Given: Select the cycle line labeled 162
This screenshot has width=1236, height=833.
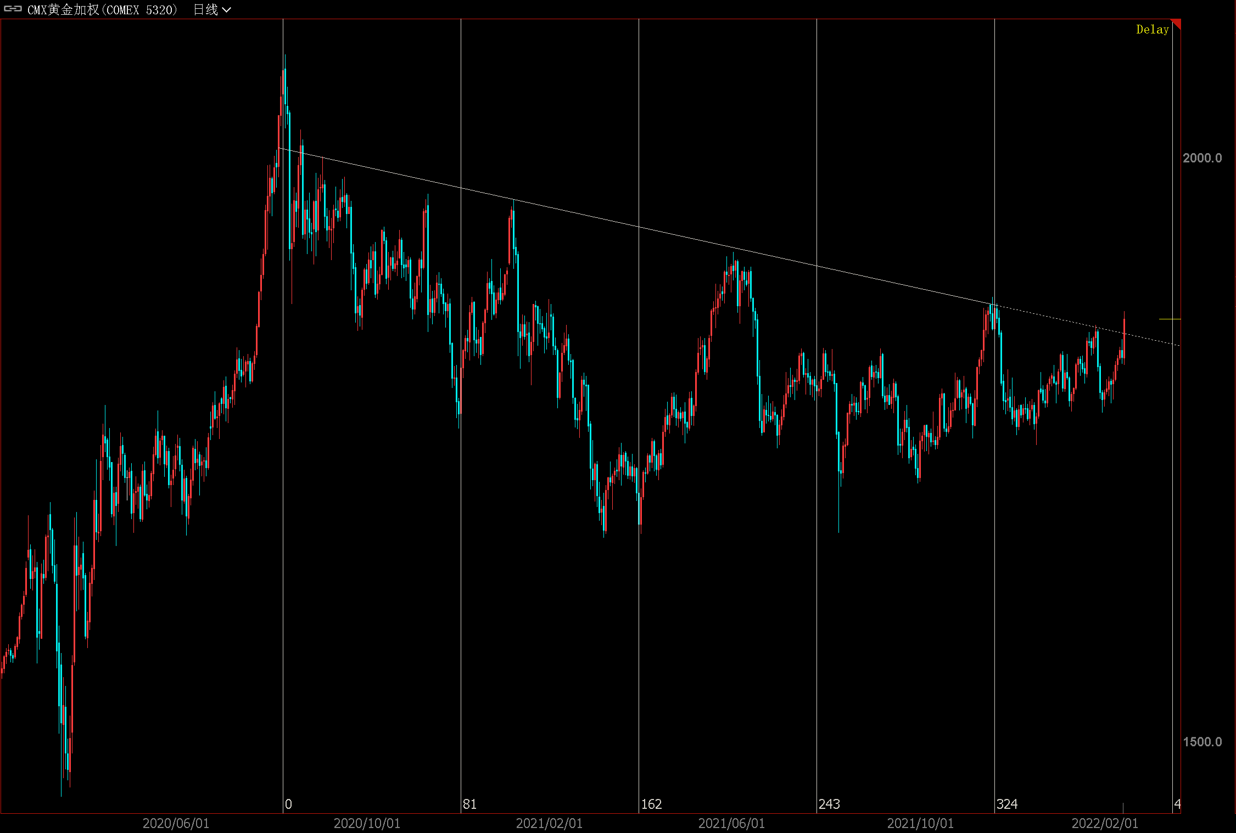Looking at the screenshot, I should coord(639,604).
